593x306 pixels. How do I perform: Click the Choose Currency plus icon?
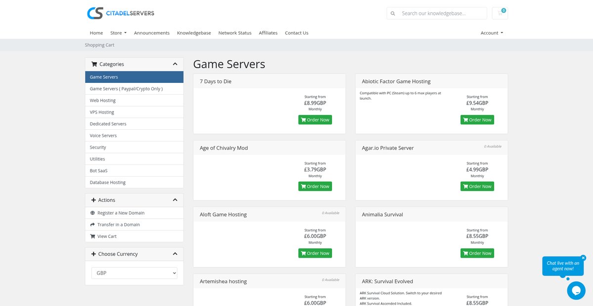point(93,254)
